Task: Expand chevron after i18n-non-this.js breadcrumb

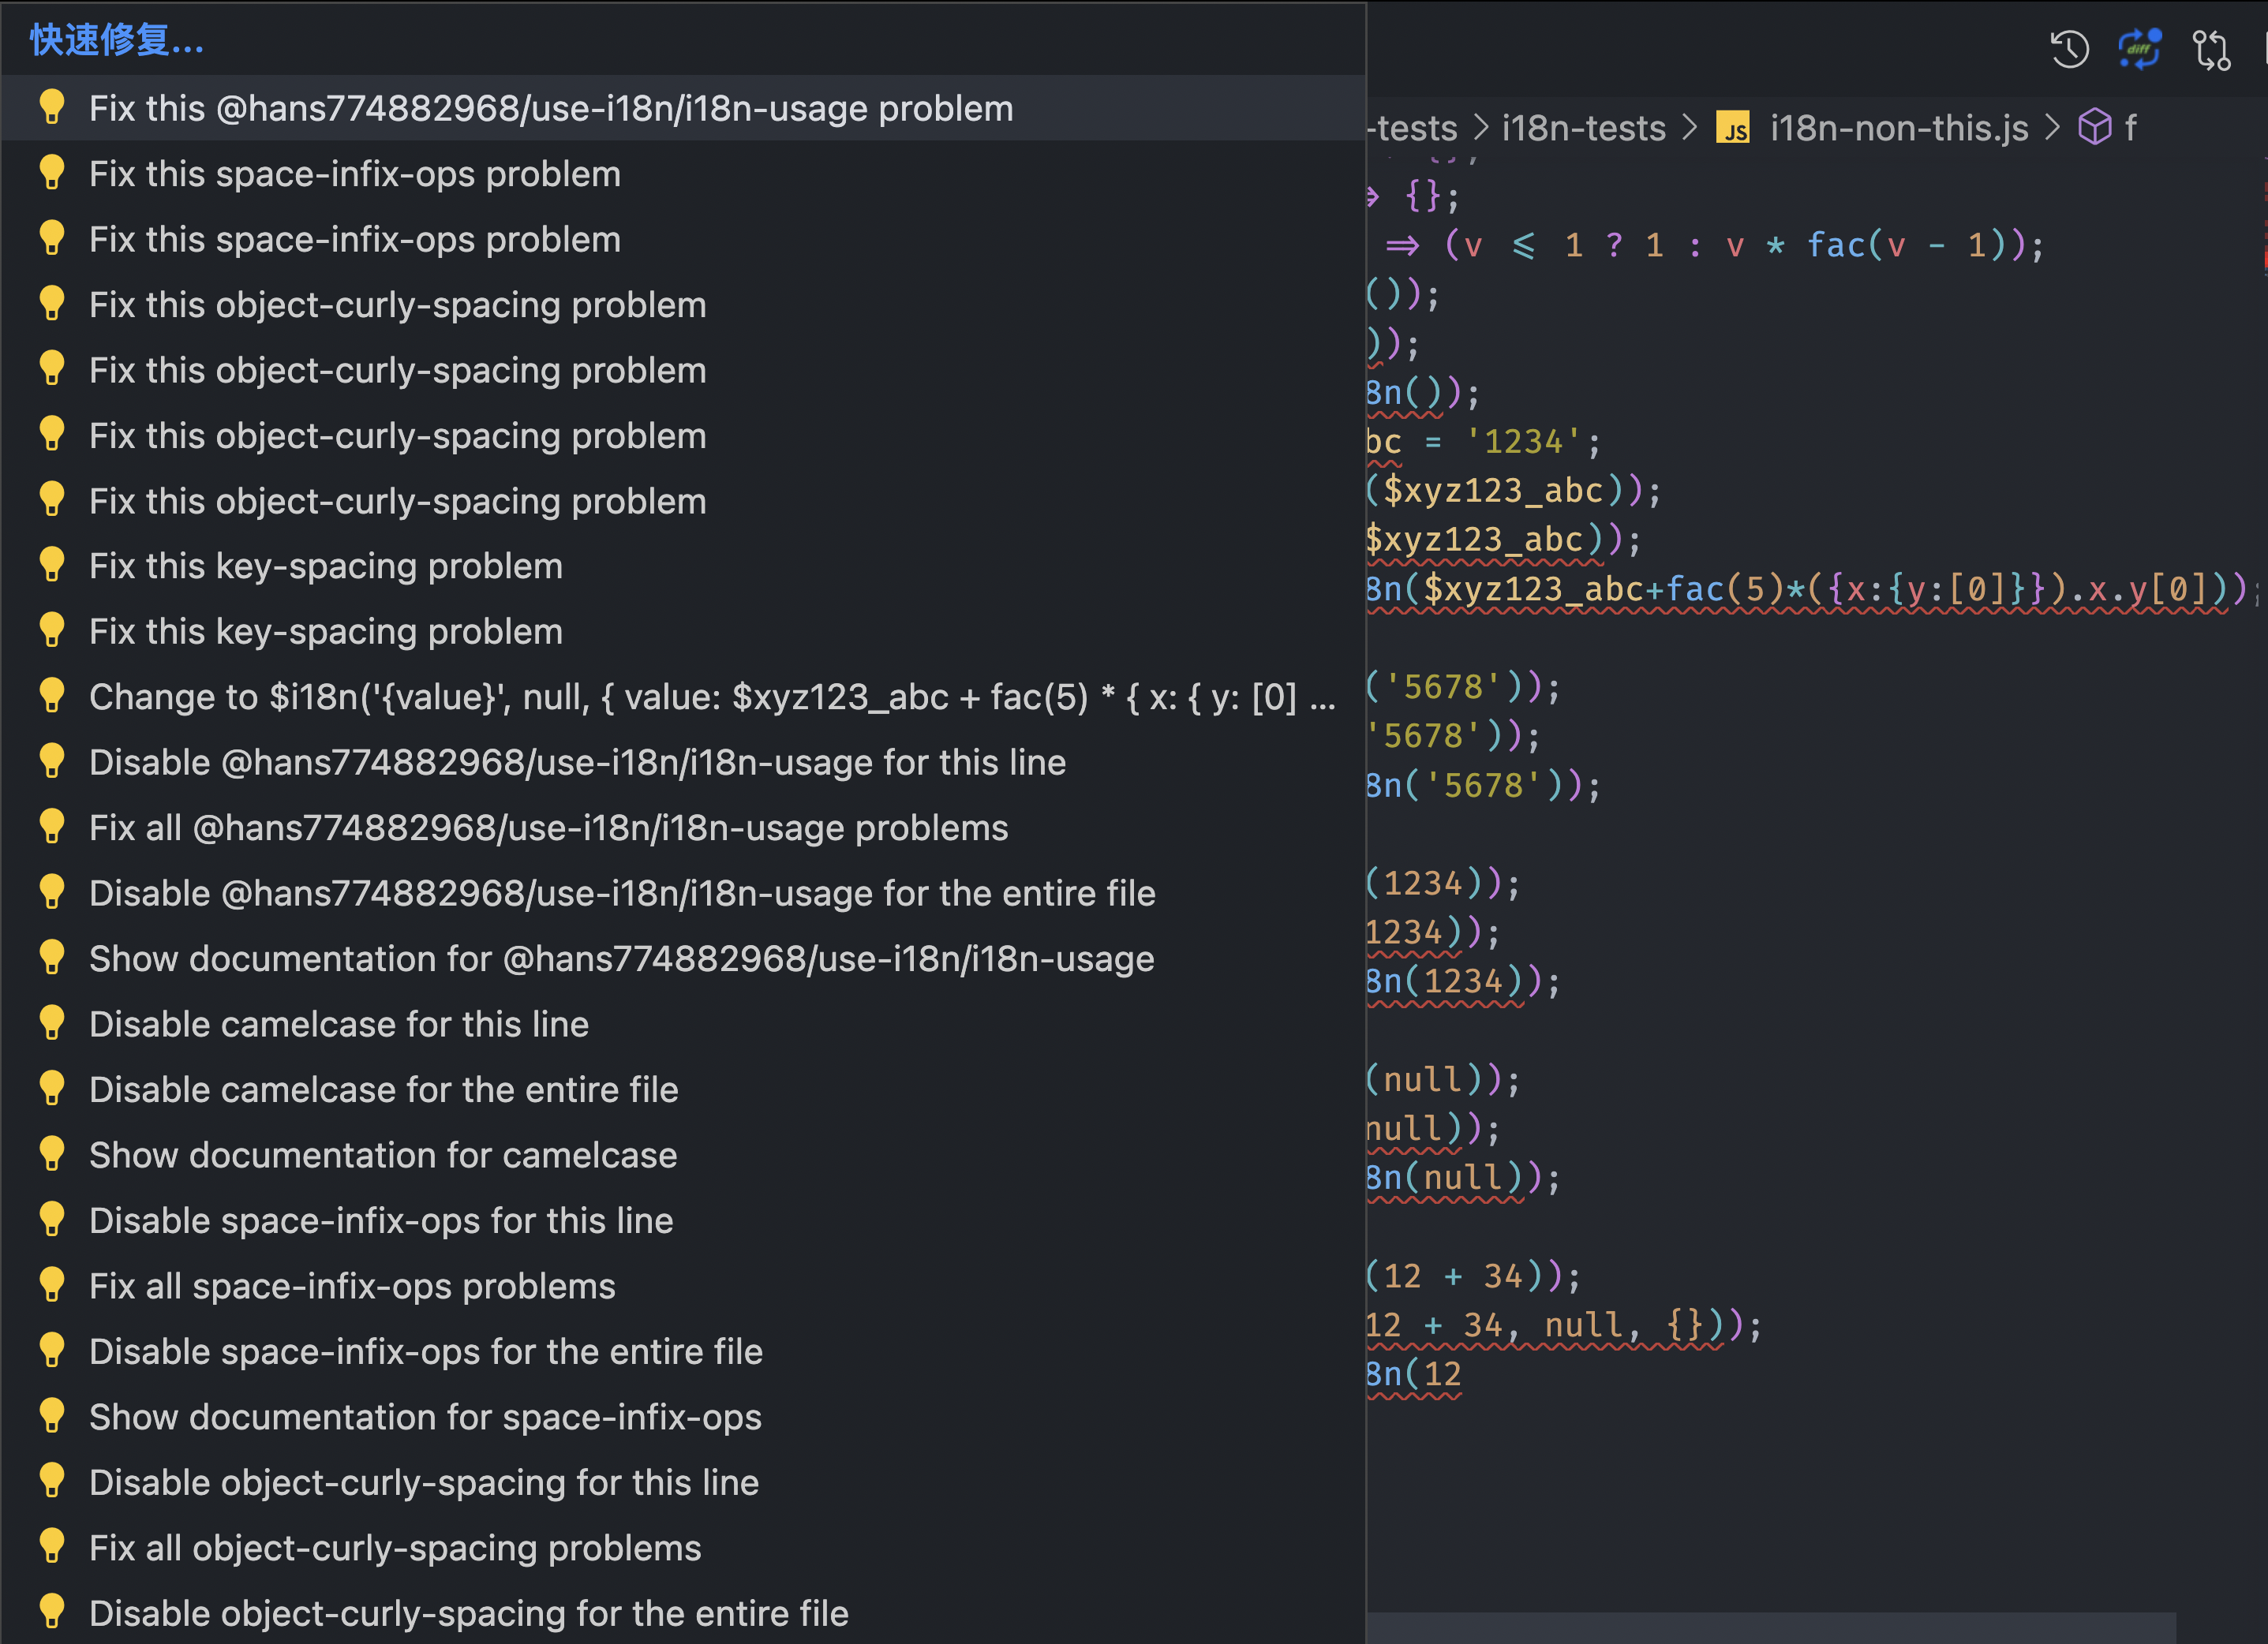Action: [x=2052, y=128]
